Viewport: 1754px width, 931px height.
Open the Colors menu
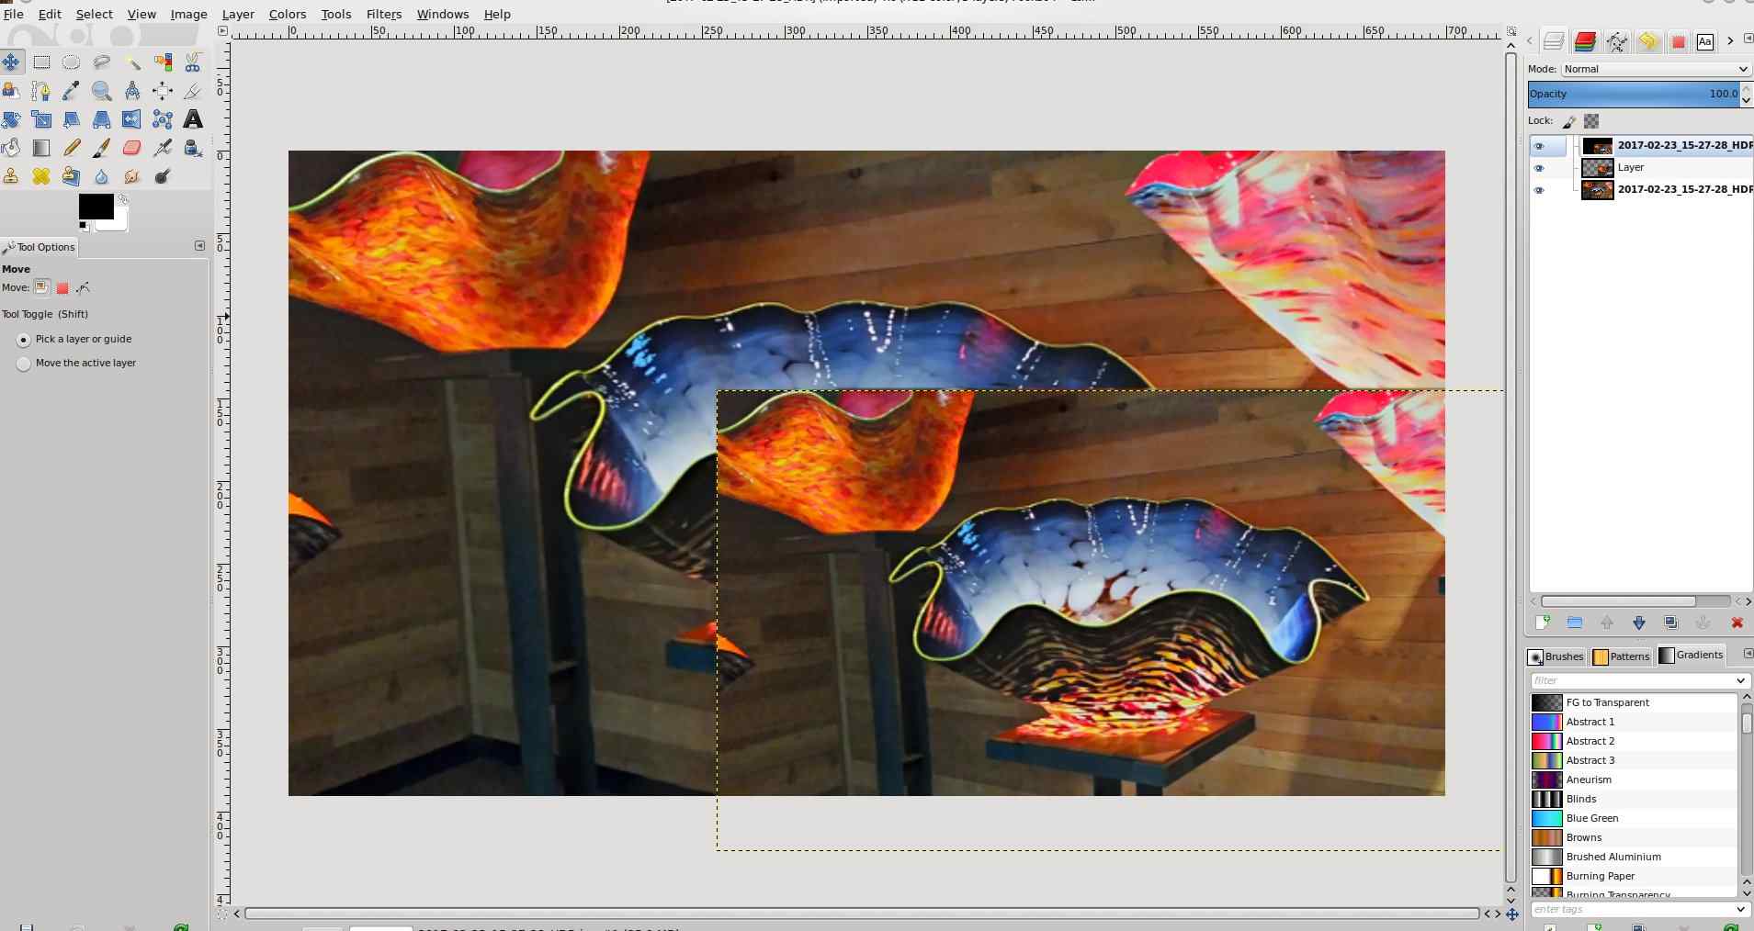pos(288,14)
